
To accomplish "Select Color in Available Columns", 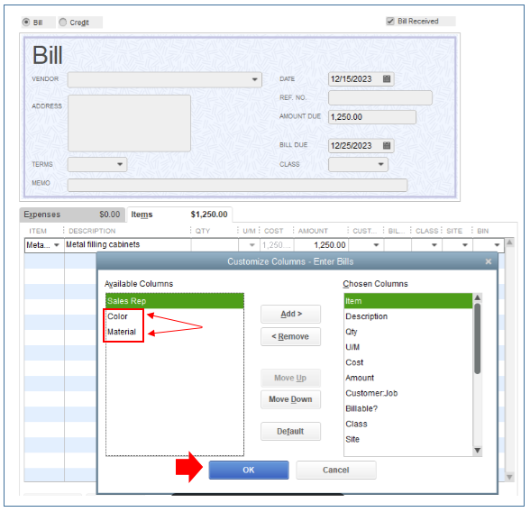I will click(117, 316).
